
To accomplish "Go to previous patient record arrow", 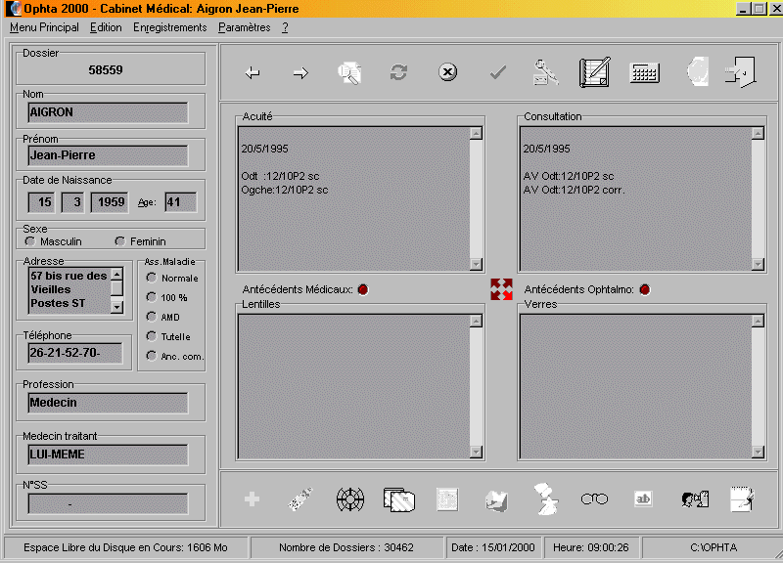I will [x=253, y=73].
